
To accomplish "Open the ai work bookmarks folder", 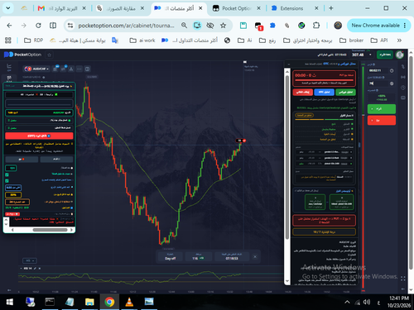I will [x=142, y=41].
